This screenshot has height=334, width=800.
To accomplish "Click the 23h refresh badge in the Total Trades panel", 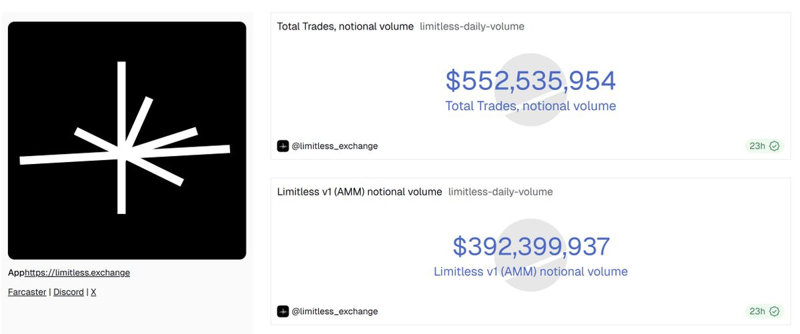I will tap(764, 147).
